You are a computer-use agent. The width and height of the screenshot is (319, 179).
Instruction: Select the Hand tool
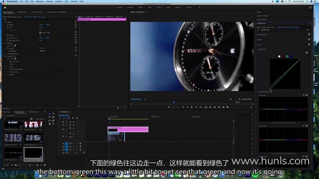click(x=50, y=124)
